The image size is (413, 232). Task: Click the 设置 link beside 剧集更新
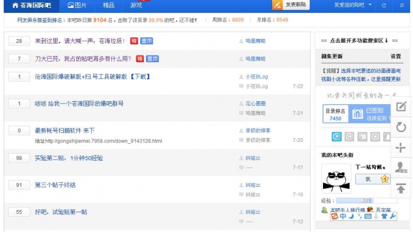click(395, 57)
